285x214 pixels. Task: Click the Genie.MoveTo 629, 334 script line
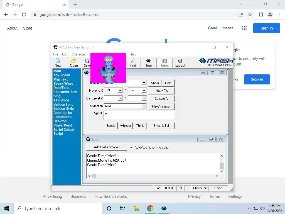[x=107, y=160]
